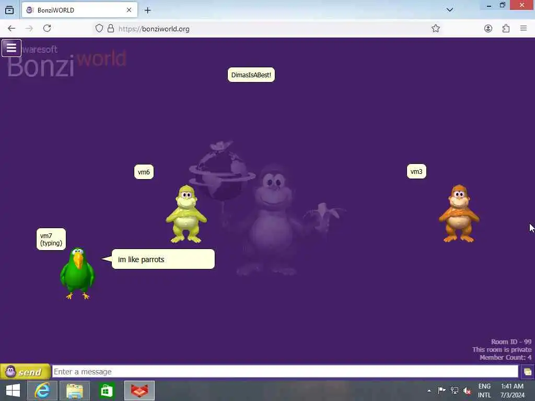Click the yellow vm6 Bonzi character

[186, 214]
